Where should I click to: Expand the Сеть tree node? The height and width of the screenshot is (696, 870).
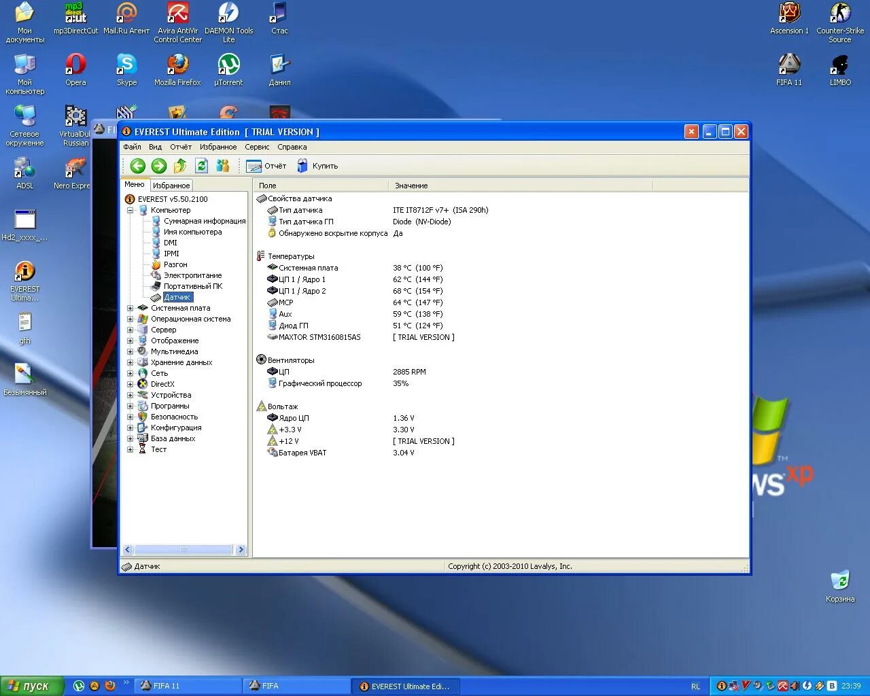[x=130, y=373]
